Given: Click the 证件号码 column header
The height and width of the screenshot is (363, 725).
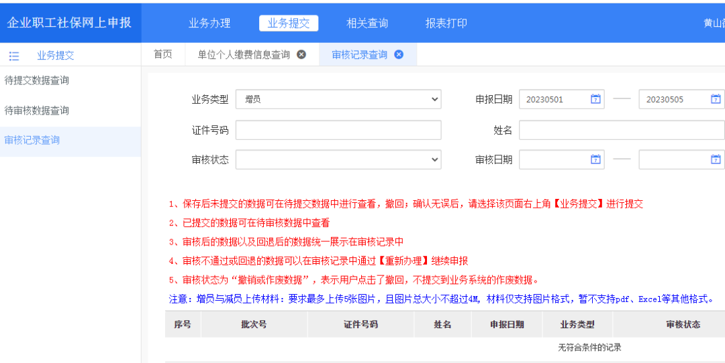Looking at the screenshot, I should tap(360, 324).
